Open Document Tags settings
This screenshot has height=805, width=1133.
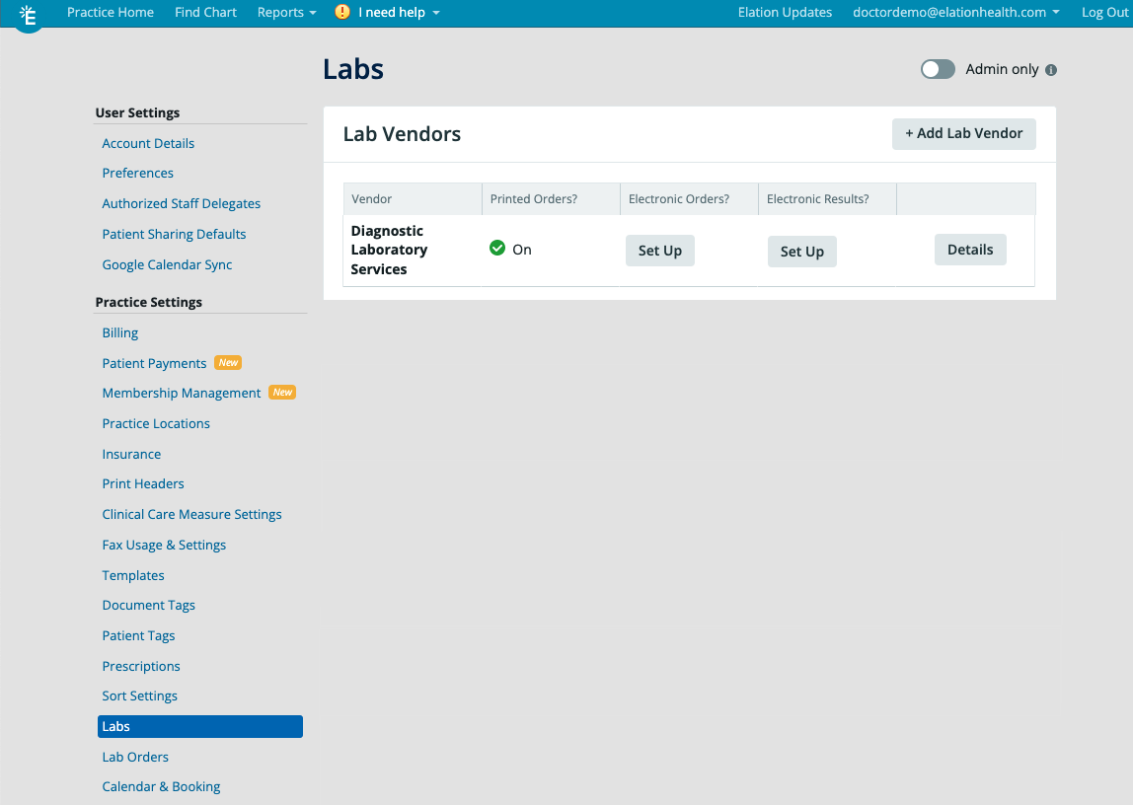tap(148, 605)
